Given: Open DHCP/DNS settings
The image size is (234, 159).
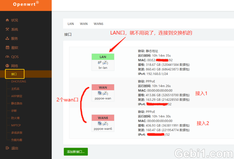Looking at the screenshot, I should (18, 81).
